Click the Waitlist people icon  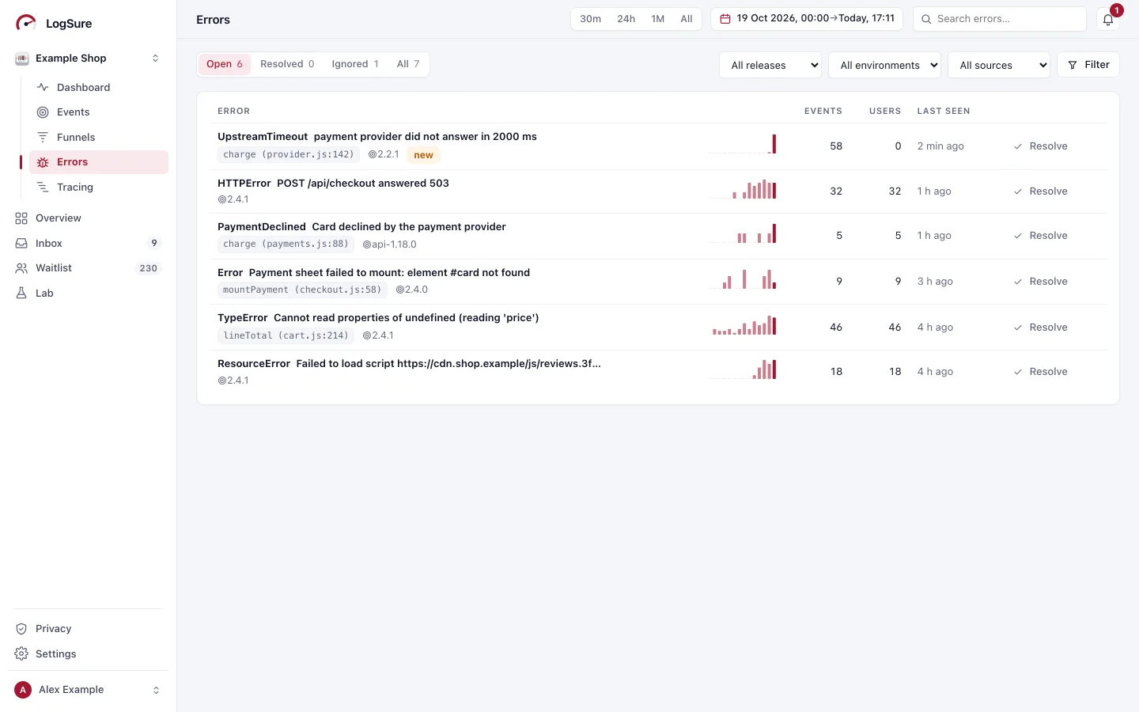21,268
